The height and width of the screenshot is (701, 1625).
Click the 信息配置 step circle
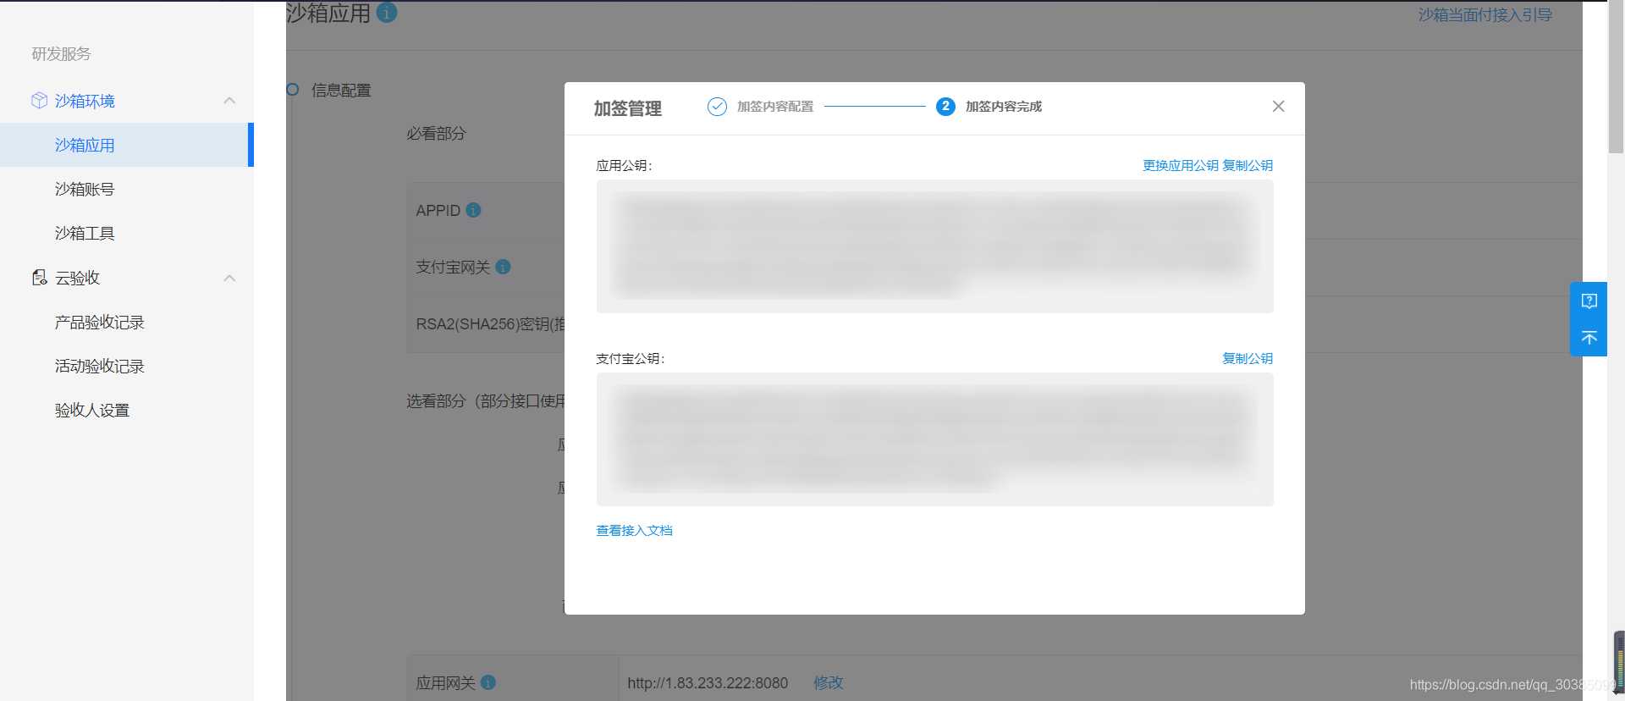pyautogui.click(x=293, y=90)
